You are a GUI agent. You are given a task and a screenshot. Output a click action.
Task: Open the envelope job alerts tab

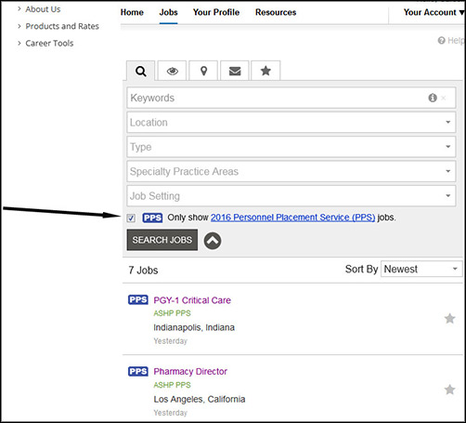click(x=235, y=71)
